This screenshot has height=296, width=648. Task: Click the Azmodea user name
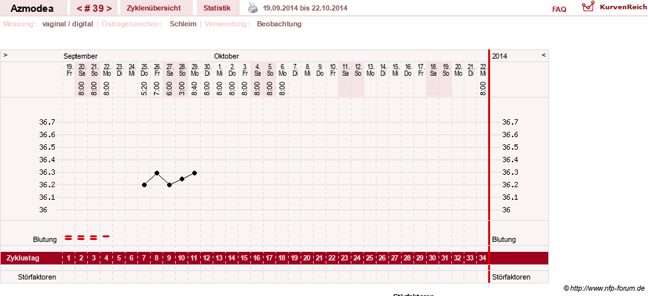[32, 9]
